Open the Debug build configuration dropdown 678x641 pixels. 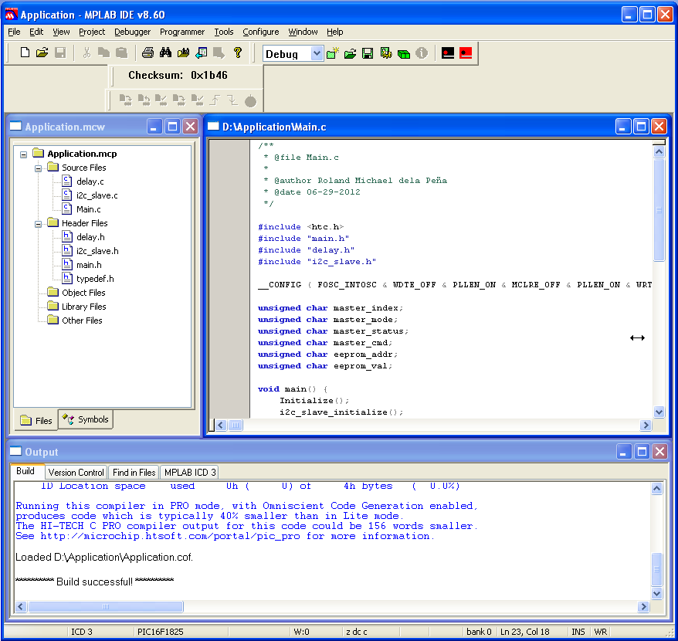coord(317,53)
